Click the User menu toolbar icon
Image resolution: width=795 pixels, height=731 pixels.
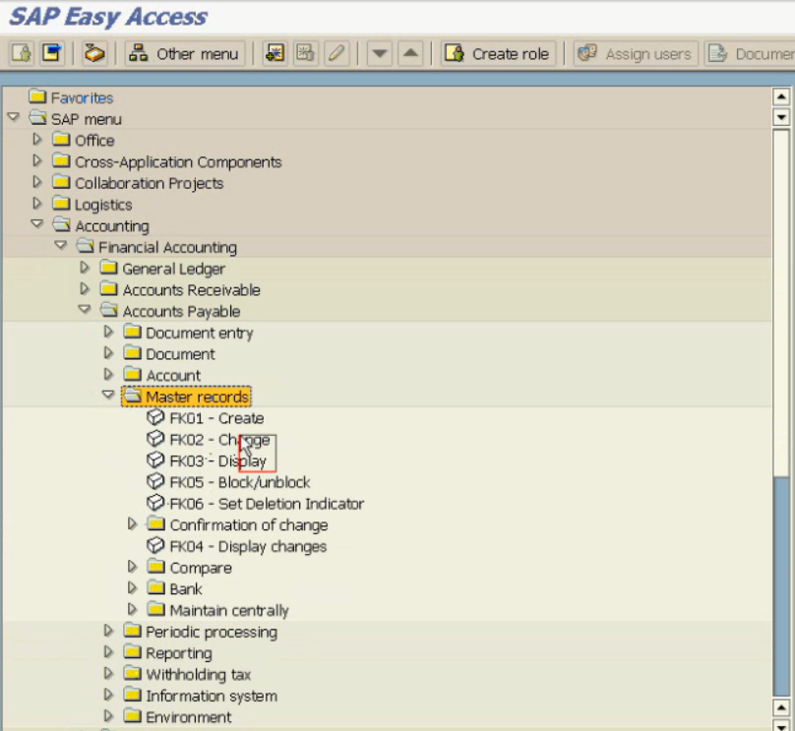click(21, 53)
